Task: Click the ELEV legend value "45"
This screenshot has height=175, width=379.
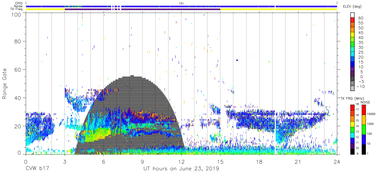Action: [360, 33]
